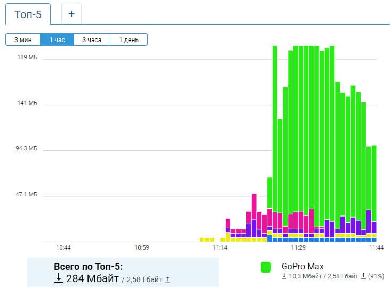Click the upload arrow icon after 2,58 Гбайт total
Viewport: 391px width, 288px height.
[x=168, y=279]
